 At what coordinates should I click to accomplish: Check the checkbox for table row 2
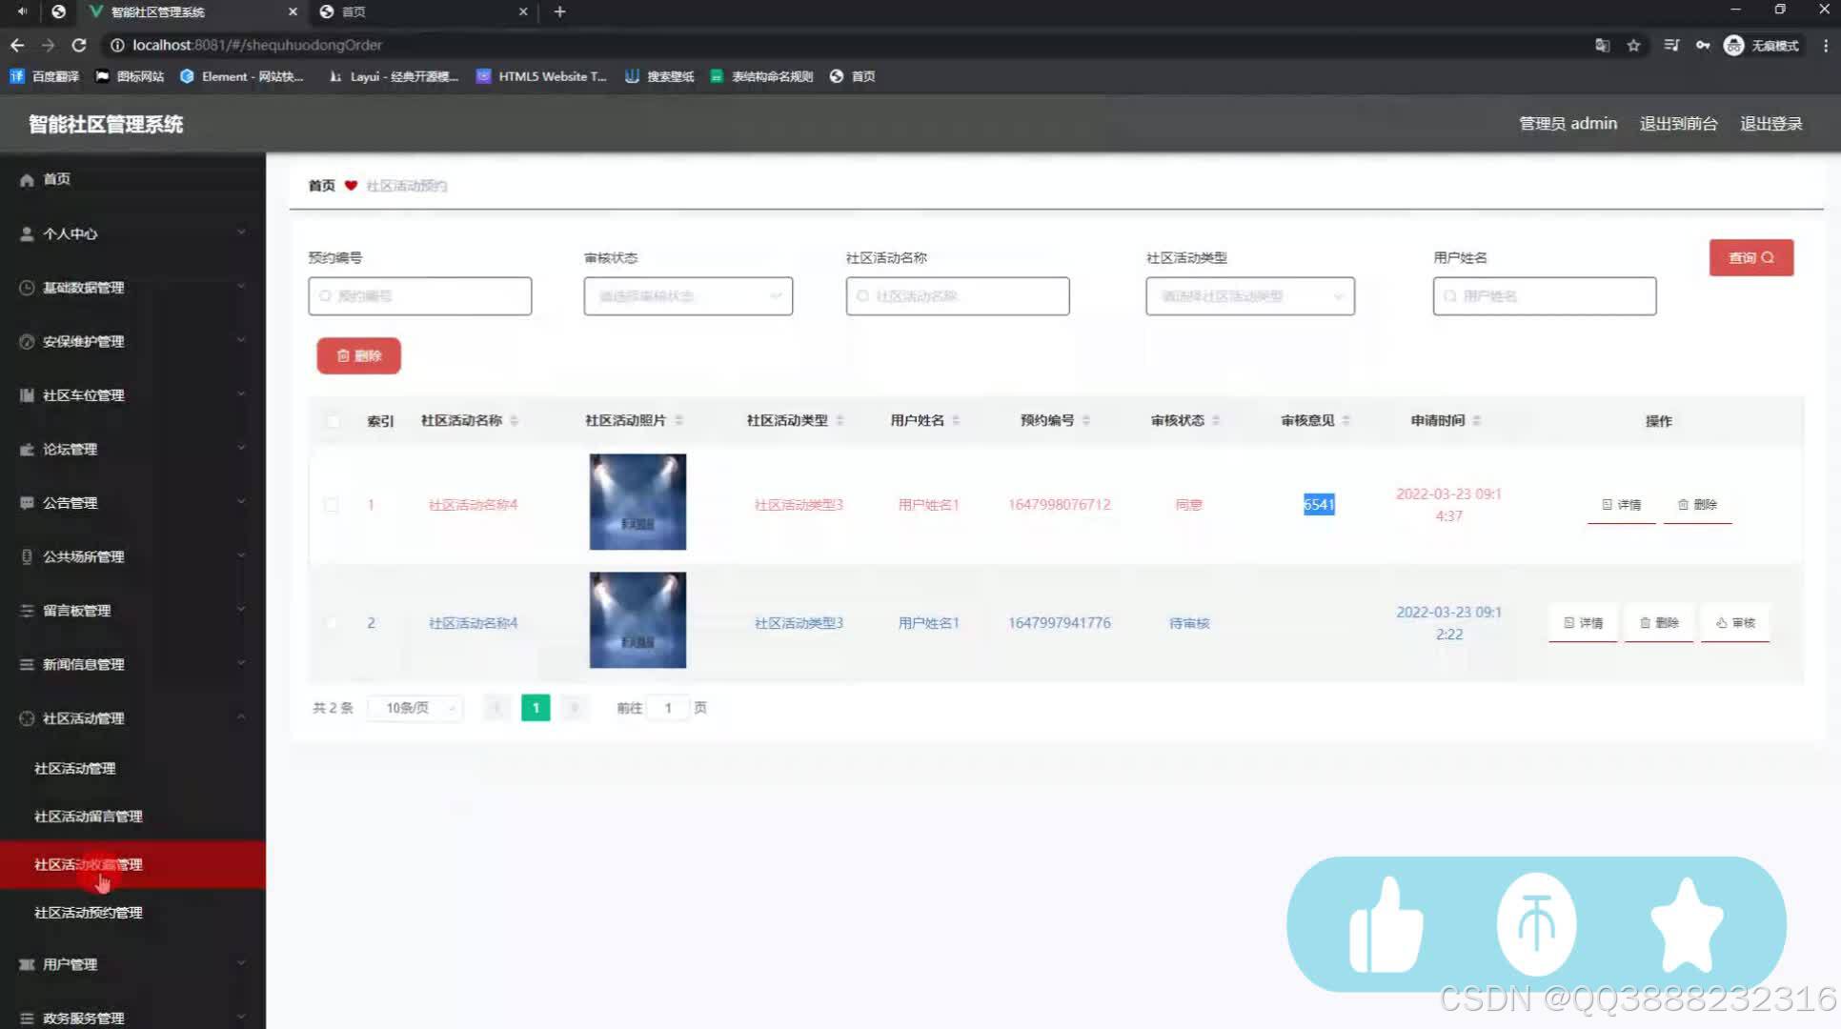332,622
